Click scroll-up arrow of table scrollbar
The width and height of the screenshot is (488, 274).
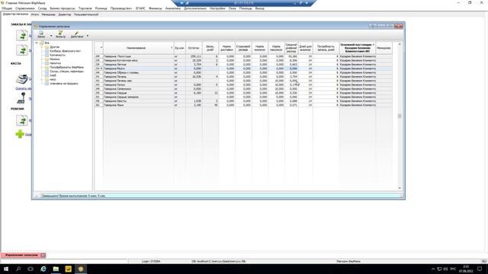point(400,44)
